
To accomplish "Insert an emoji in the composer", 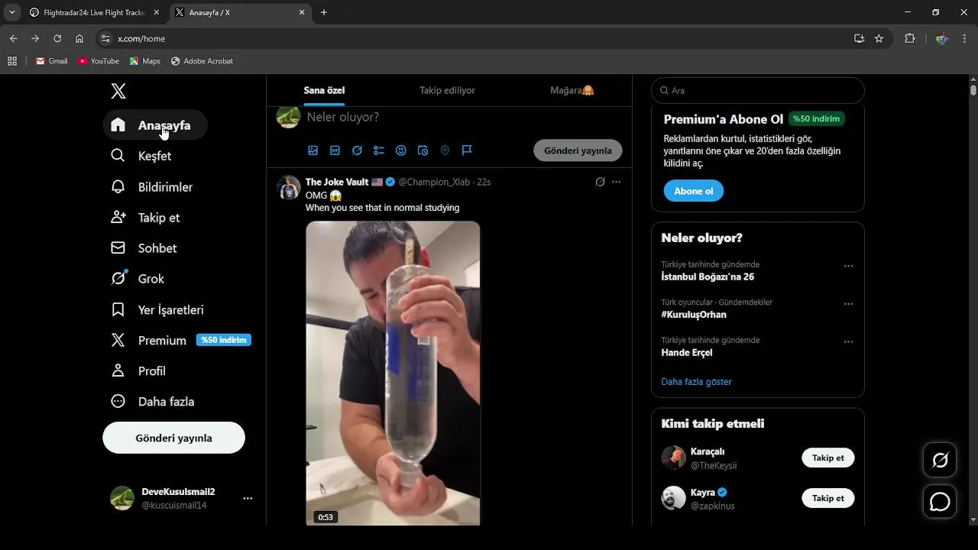I will pos(401,150).
